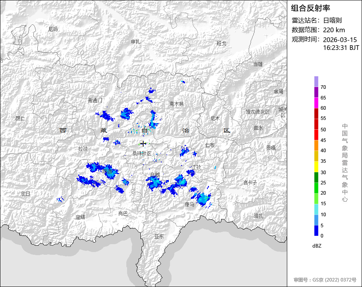Click the legend value 65
This screenshot has width=362, height=287.
(x=323, y=98)
